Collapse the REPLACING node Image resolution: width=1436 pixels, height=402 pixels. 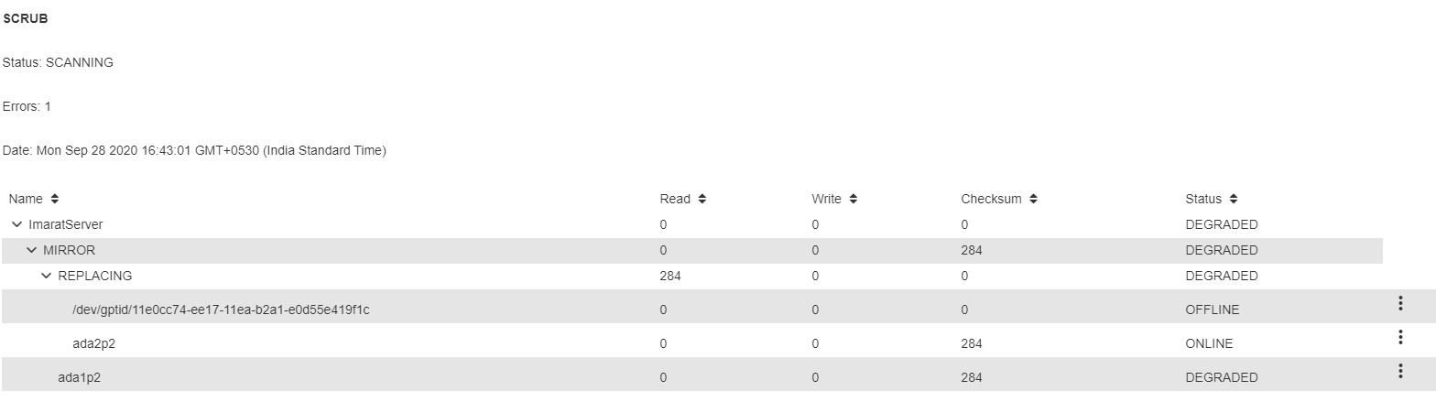point(47,276)
